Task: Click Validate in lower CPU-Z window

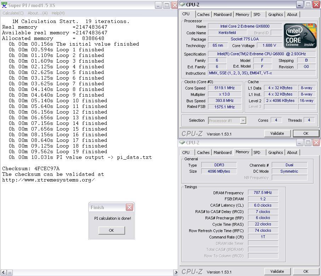Action: [x=277, y=271]
